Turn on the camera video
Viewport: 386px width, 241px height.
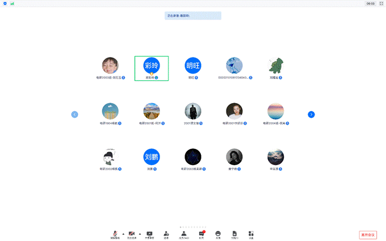[132, 234]
